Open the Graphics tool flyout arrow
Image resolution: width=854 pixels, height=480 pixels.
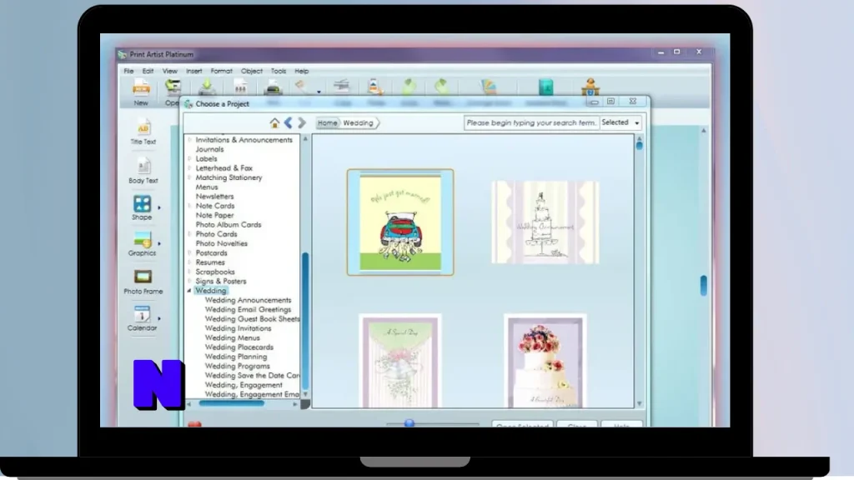pos(159,244)
